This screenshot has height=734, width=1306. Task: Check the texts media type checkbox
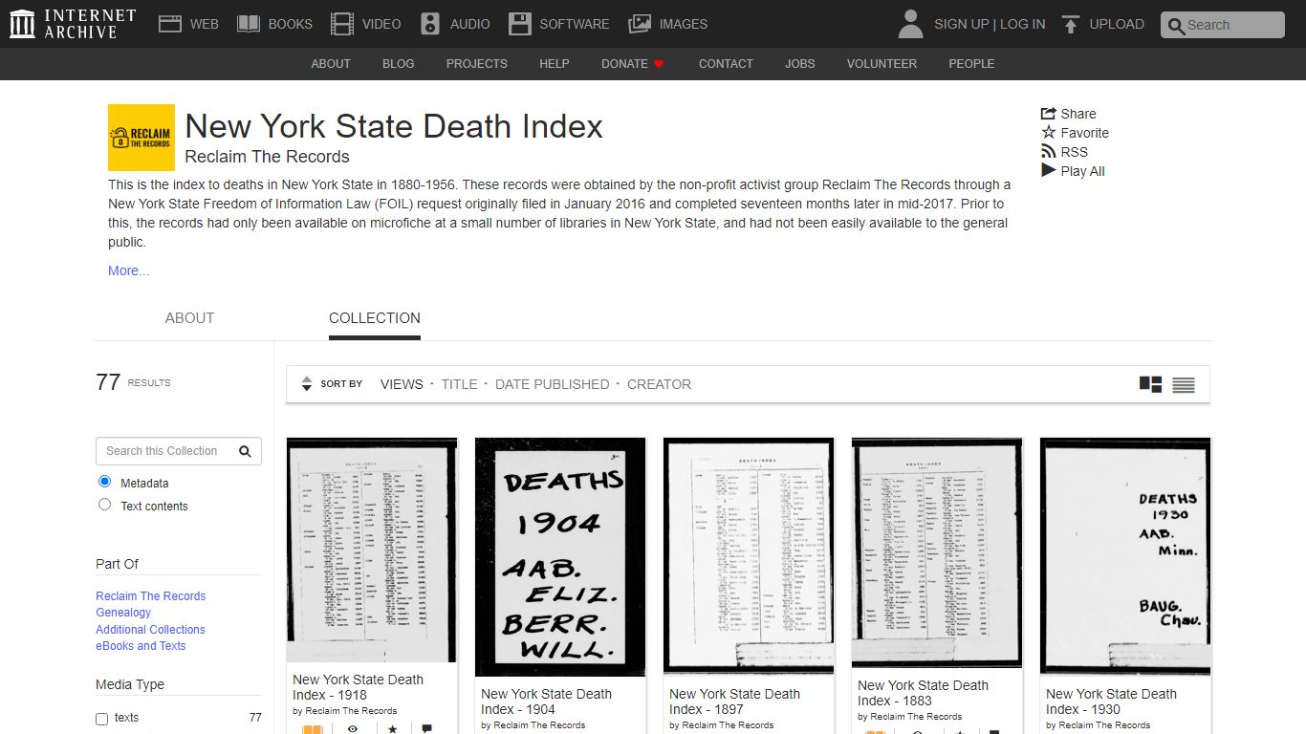pyautogui.click(x=101, y=719)
